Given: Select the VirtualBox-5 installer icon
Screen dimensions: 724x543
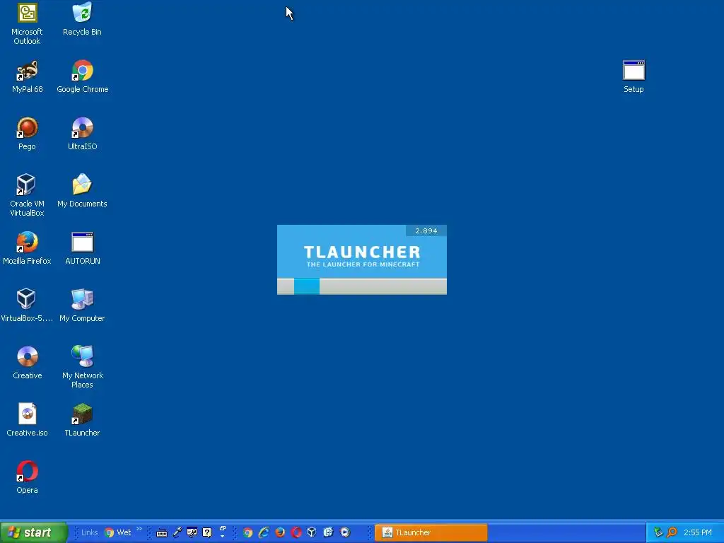Looking at the screenshot, I should [27, 305].
